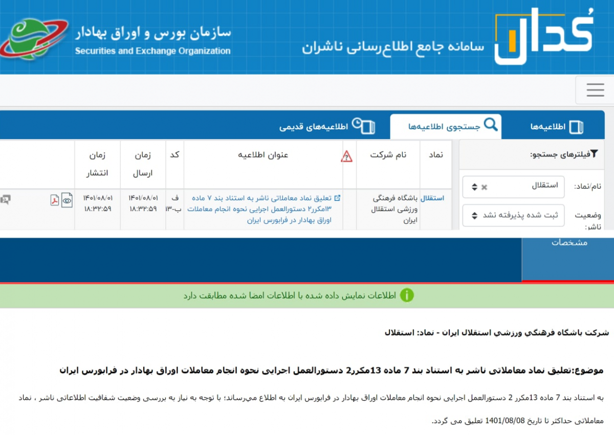
Task: Click the green info icon in notification bar
Action: point(407,295)
